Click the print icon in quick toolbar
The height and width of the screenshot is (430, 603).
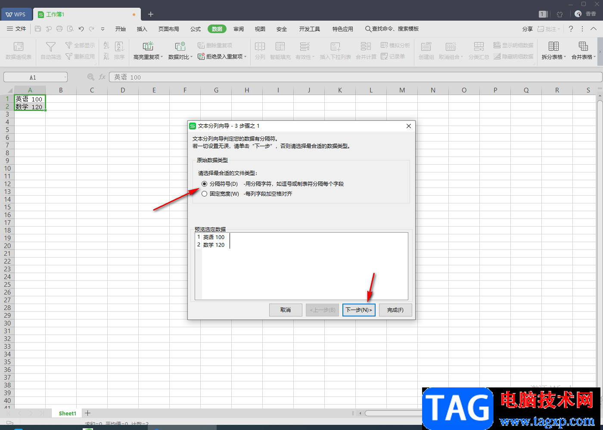click(x=59, y=29)
